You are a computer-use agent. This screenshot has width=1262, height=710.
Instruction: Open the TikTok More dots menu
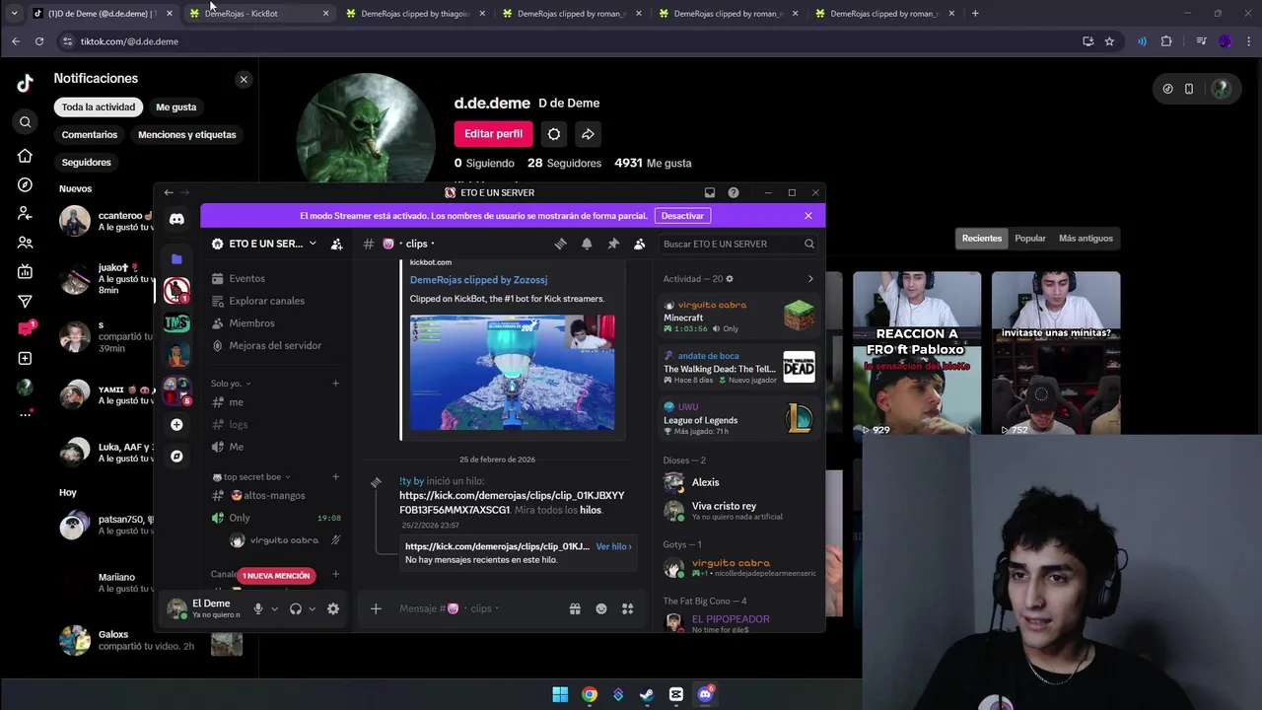[x=25, y=414]
